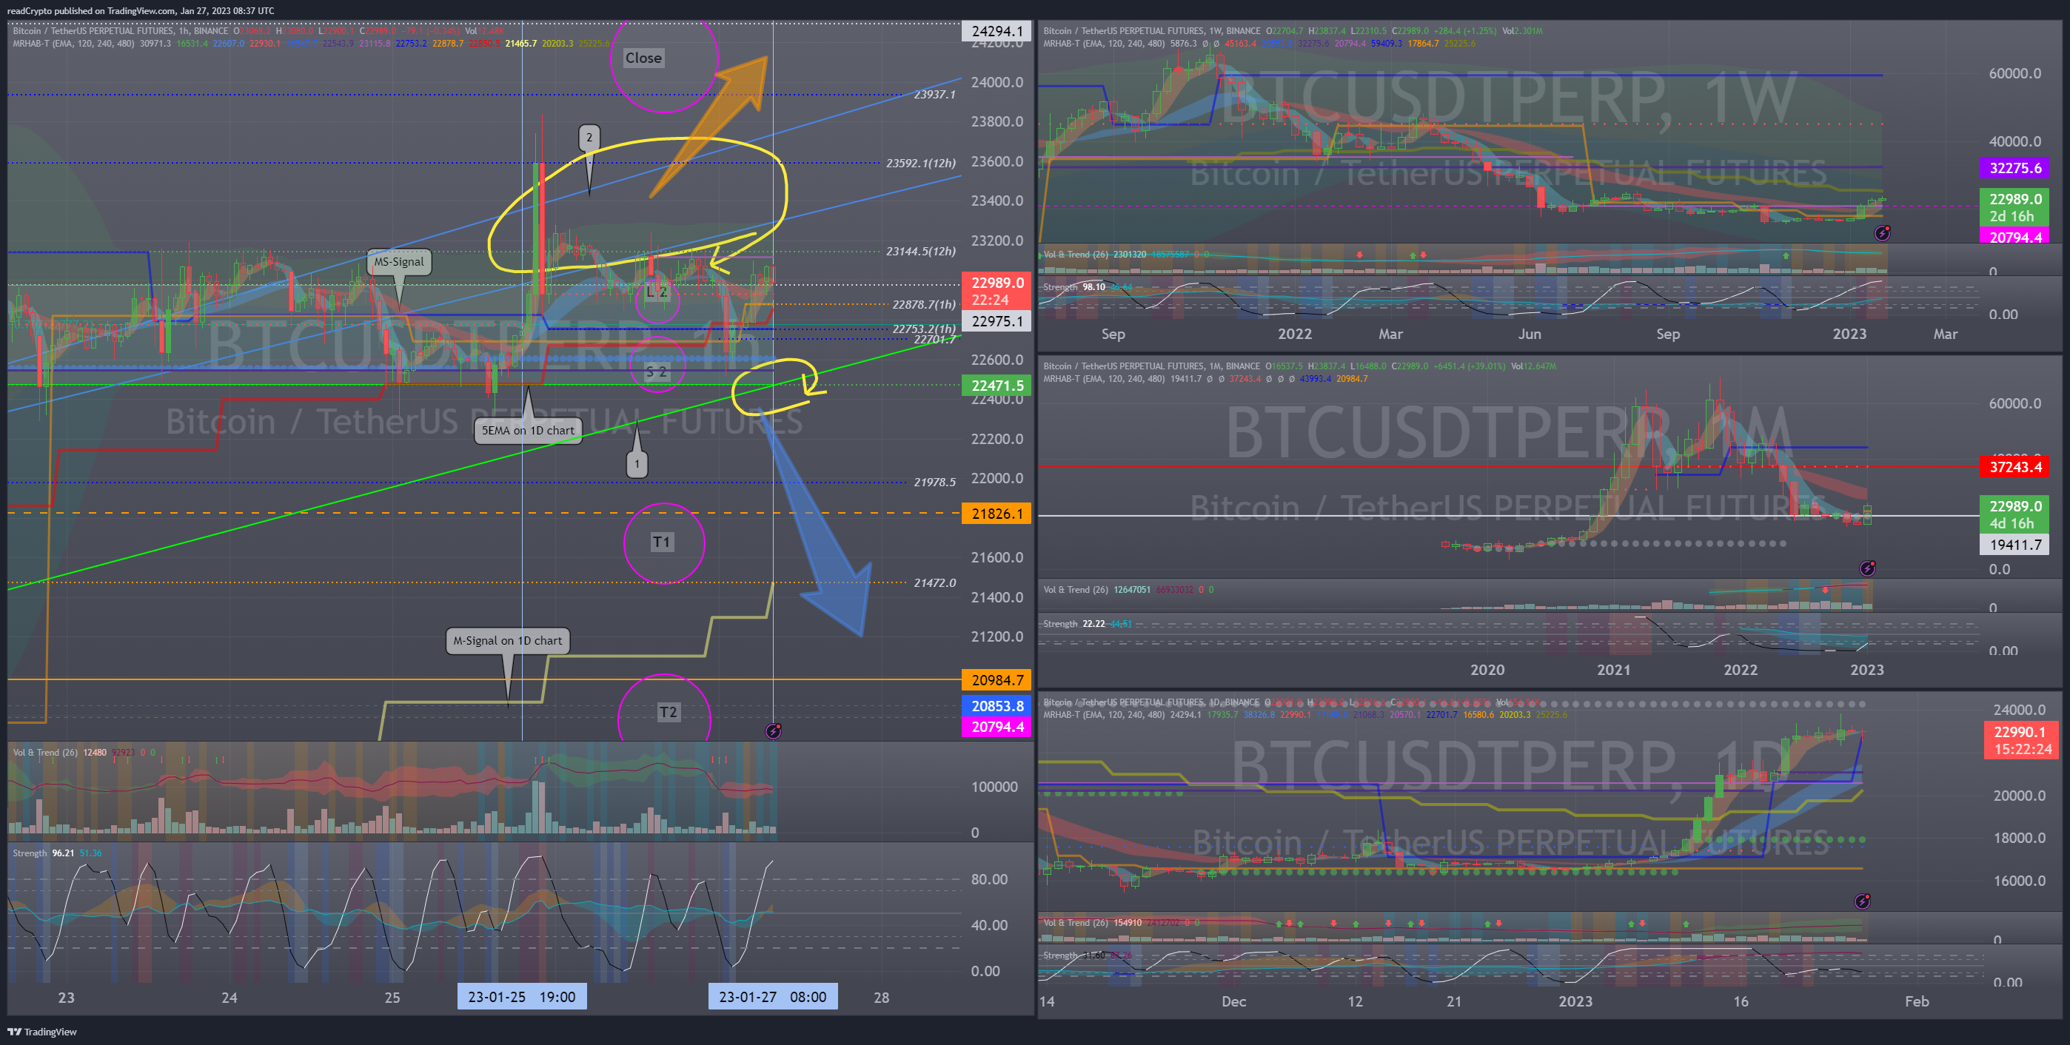Image resolution: width=2070 pixels, height=1045 pixels.
Task: Click the 22975.1 price axis label
Action: [x=997, y=321]
